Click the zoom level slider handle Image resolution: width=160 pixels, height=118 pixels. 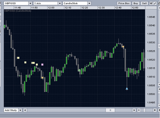tap(144, 110)
